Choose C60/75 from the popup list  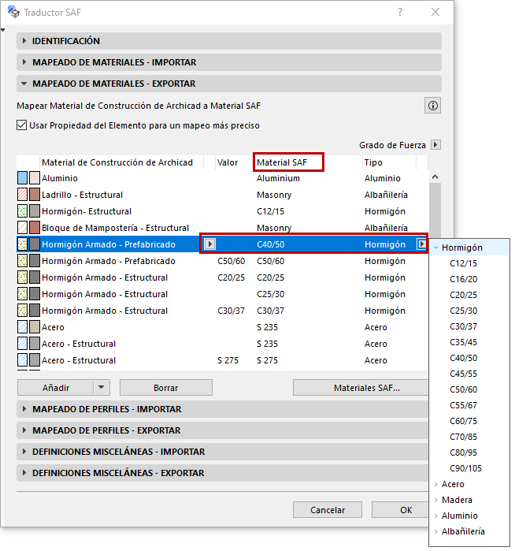coord(463,421)
